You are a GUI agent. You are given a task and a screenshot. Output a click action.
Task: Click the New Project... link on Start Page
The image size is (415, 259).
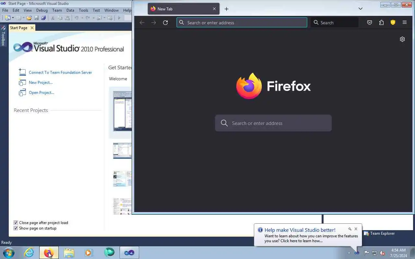click(x=41, y=83)
